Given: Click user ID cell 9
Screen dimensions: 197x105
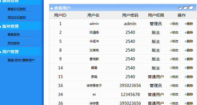Looking at the screenshot, I should click(61, 59).
